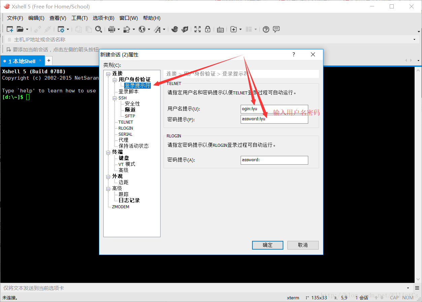Click the dialog's '?' help button
Image resolution: width=422 pixels, height=302 pixels.
click(293, 54)
